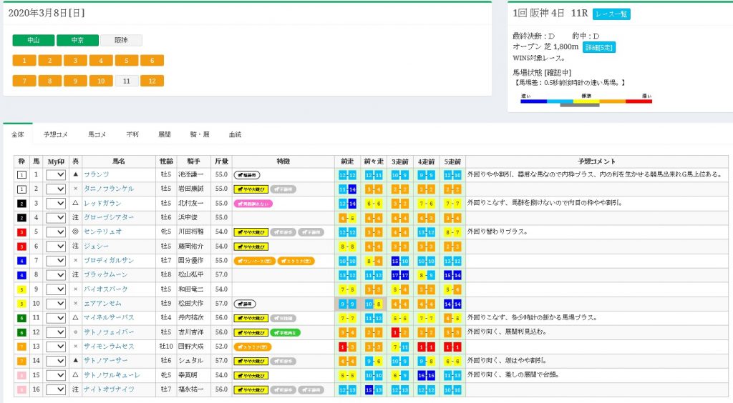Select the 阪神 racecourse toggle
The width and height of the screenshot is (733, 403).
pos(121,41)
